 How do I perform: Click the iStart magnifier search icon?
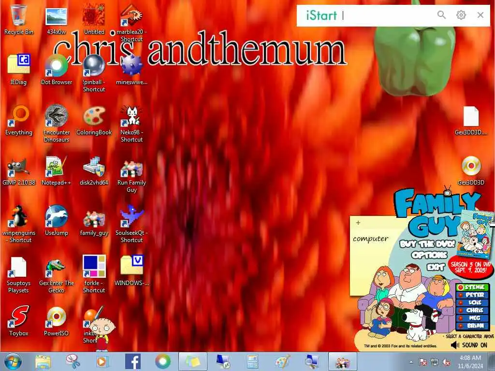pyautogui.click(x=441, y=15)
